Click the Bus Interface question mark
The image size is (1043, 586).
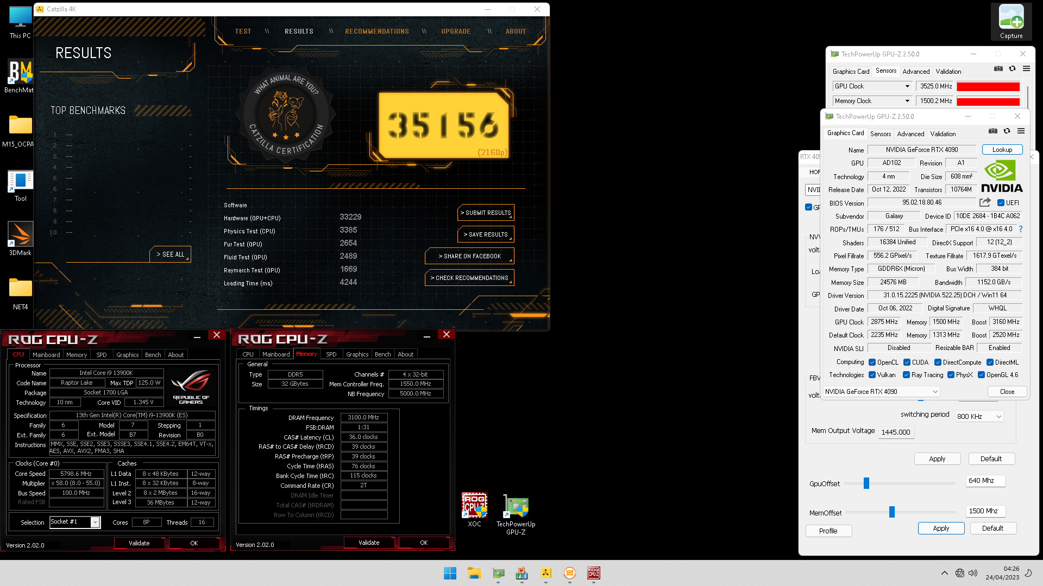tap(1020, 229)
